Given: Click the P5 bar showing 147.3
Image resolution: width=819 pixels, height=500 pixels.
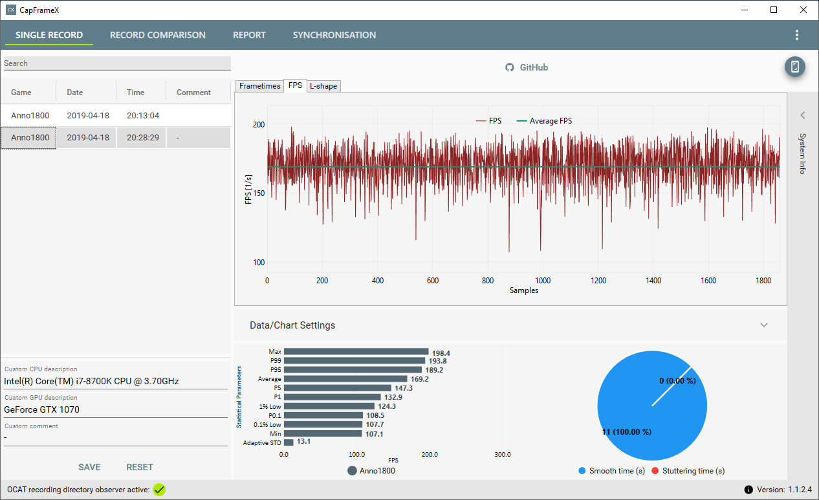Looking at the screenshot, I should [x=338, y=388].
